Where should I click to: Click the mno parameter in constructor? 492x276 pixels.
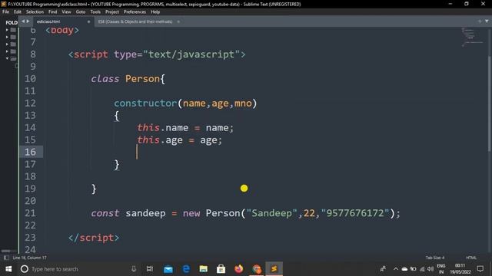coord(243,103)
